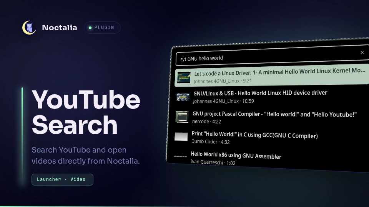Image resolution: width=369 pixels, height=207 pixels.
Task: Click the YouTube Search heading
Action: (x=86, y=112)
